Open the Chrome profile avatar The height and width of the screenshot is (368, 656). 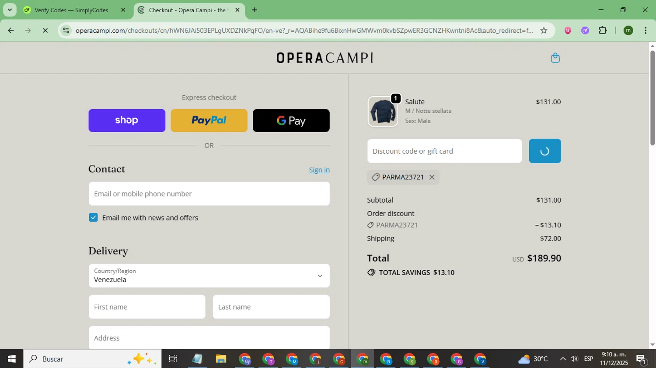tap(628, 31)
